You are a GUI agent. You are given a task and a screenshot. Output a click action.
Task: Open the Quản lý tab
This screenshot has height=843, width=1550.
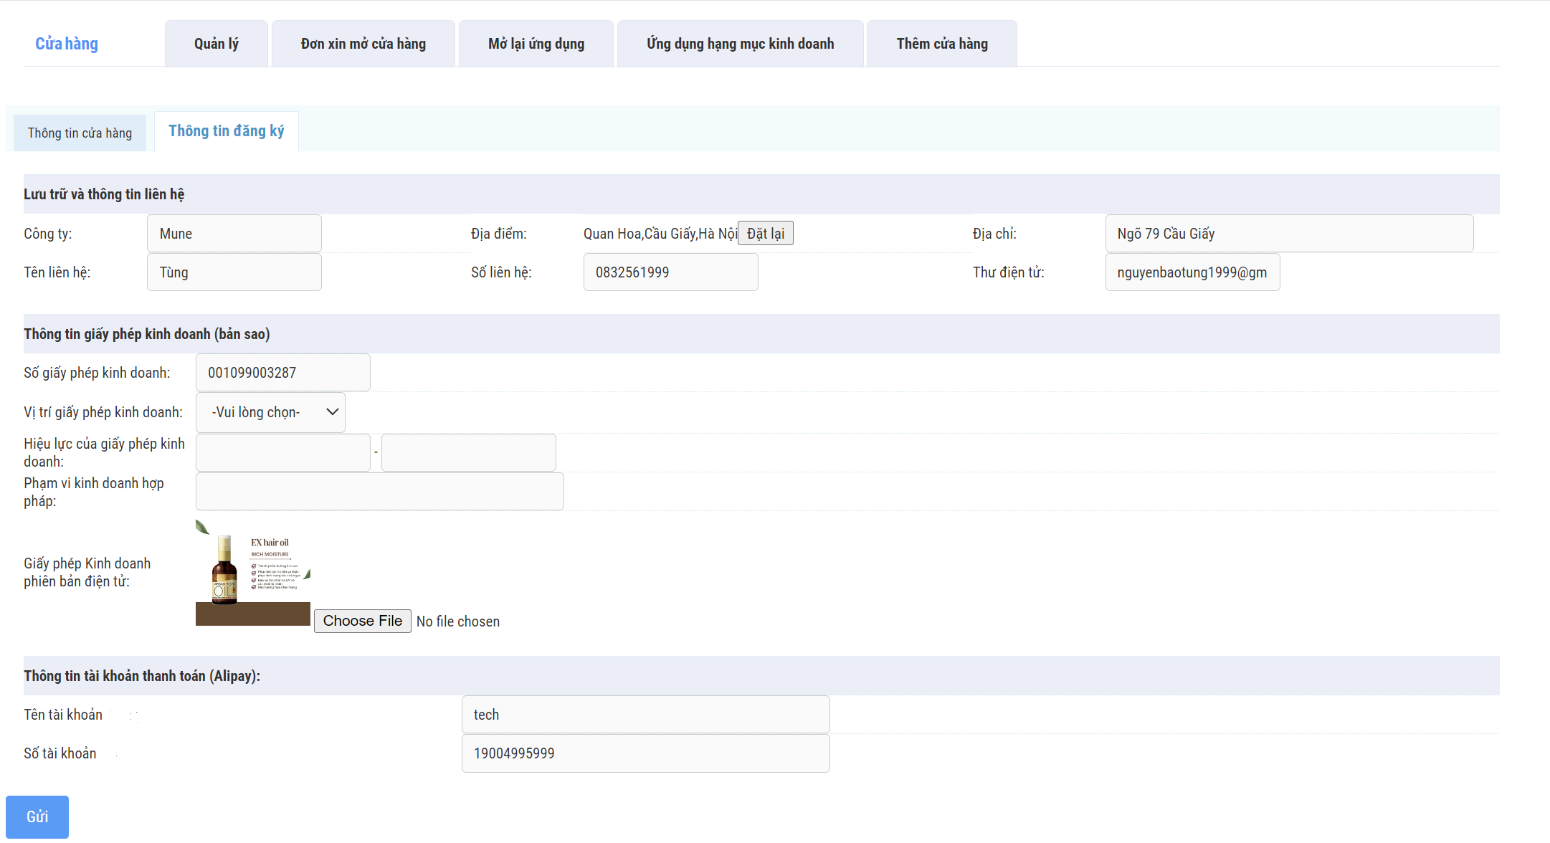click(216, 44)
